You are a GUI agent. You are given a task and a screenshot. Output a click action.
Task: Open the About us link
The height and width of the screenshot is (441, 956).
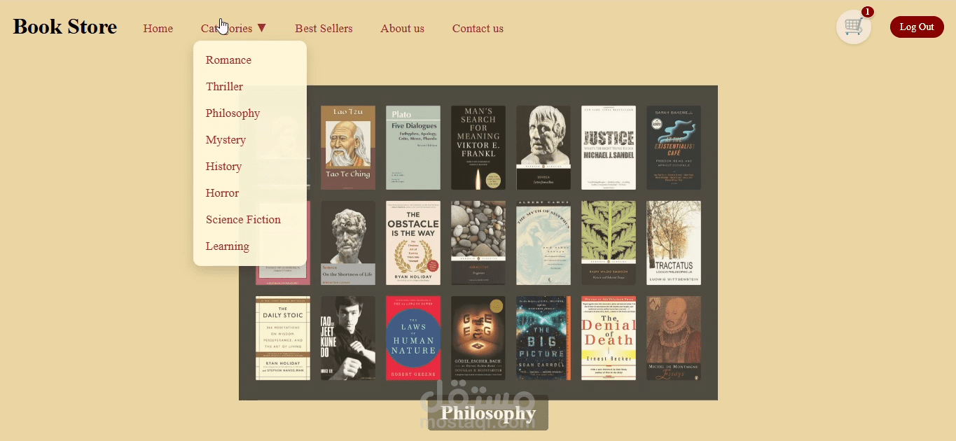(402, 29)
